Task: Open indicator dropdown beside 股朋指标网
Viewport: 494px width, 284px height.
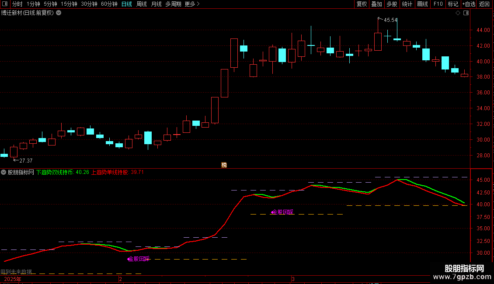Action: click(x=3, y=172)
